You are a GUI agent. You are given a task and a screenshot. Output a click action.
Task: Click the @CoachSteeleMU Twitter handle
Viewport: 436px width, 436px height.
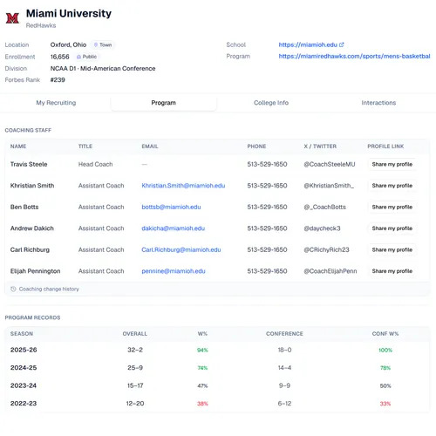point(330,164)
